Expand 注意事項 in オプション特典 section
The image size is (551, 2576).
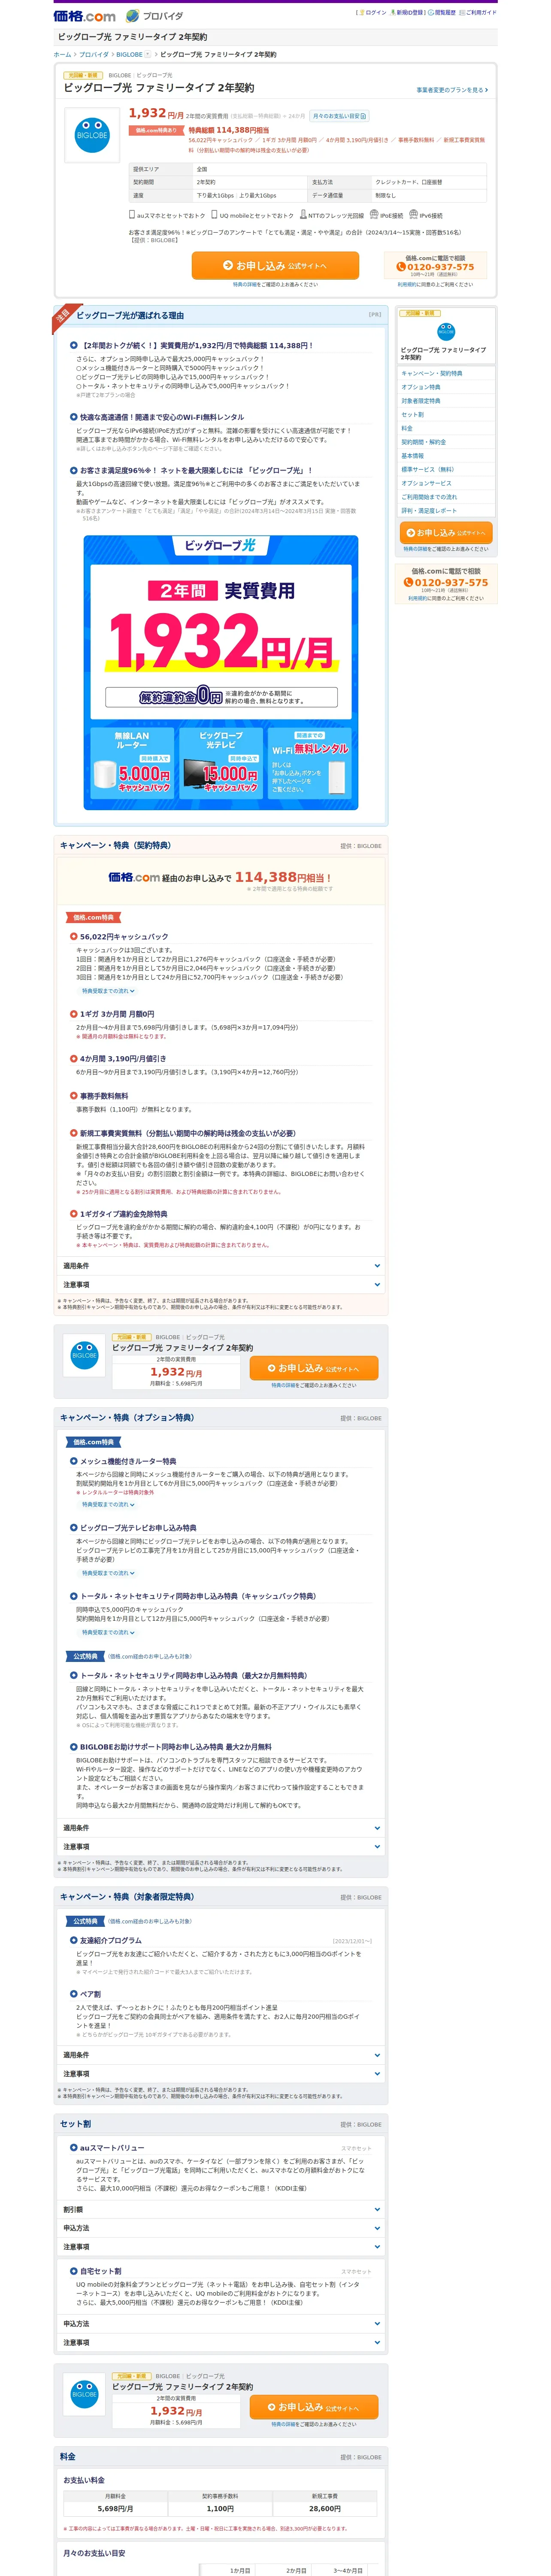coord(221,1847)
